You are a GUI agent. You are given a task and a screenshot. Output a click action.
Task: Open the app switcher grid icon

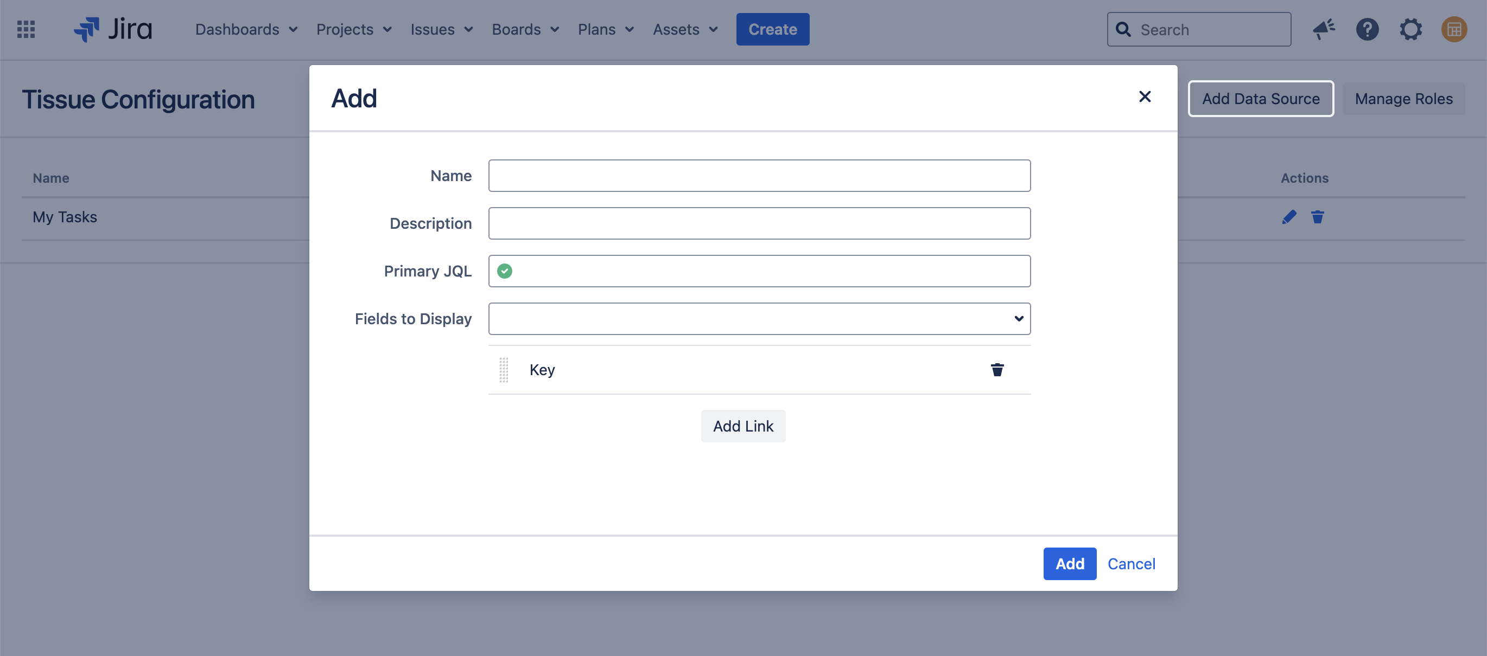[x=26, y=29]
